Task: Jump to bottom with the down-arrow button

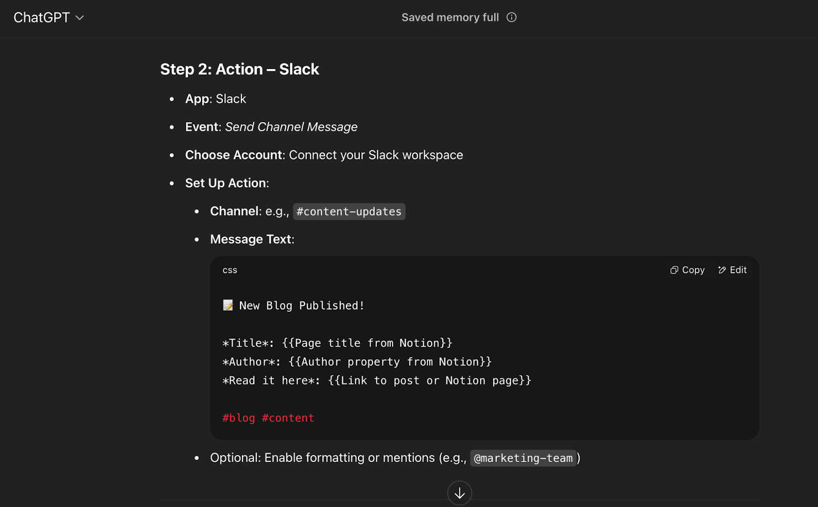Action: coord(460,493)
